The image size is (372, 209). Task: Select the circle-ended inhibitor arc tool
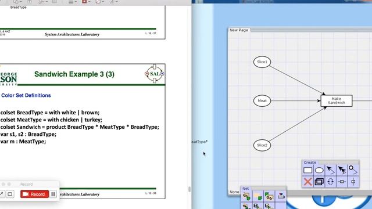(x=353, y=170)
